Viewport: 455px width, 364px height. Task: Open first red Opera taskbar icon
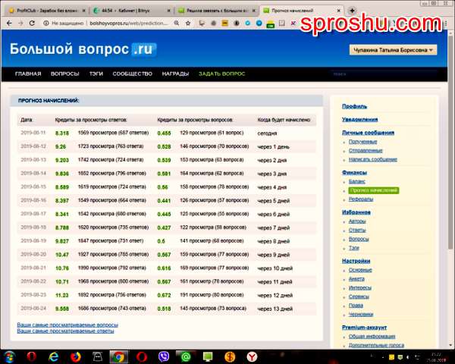click(31, 356)
